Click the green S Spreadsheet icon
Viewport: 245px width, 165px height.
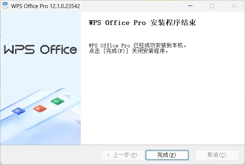[x=57, y=101]
